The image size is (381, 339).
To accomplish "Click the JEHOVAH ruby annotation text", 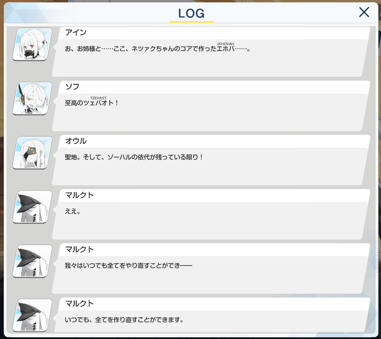I will 226,44.
